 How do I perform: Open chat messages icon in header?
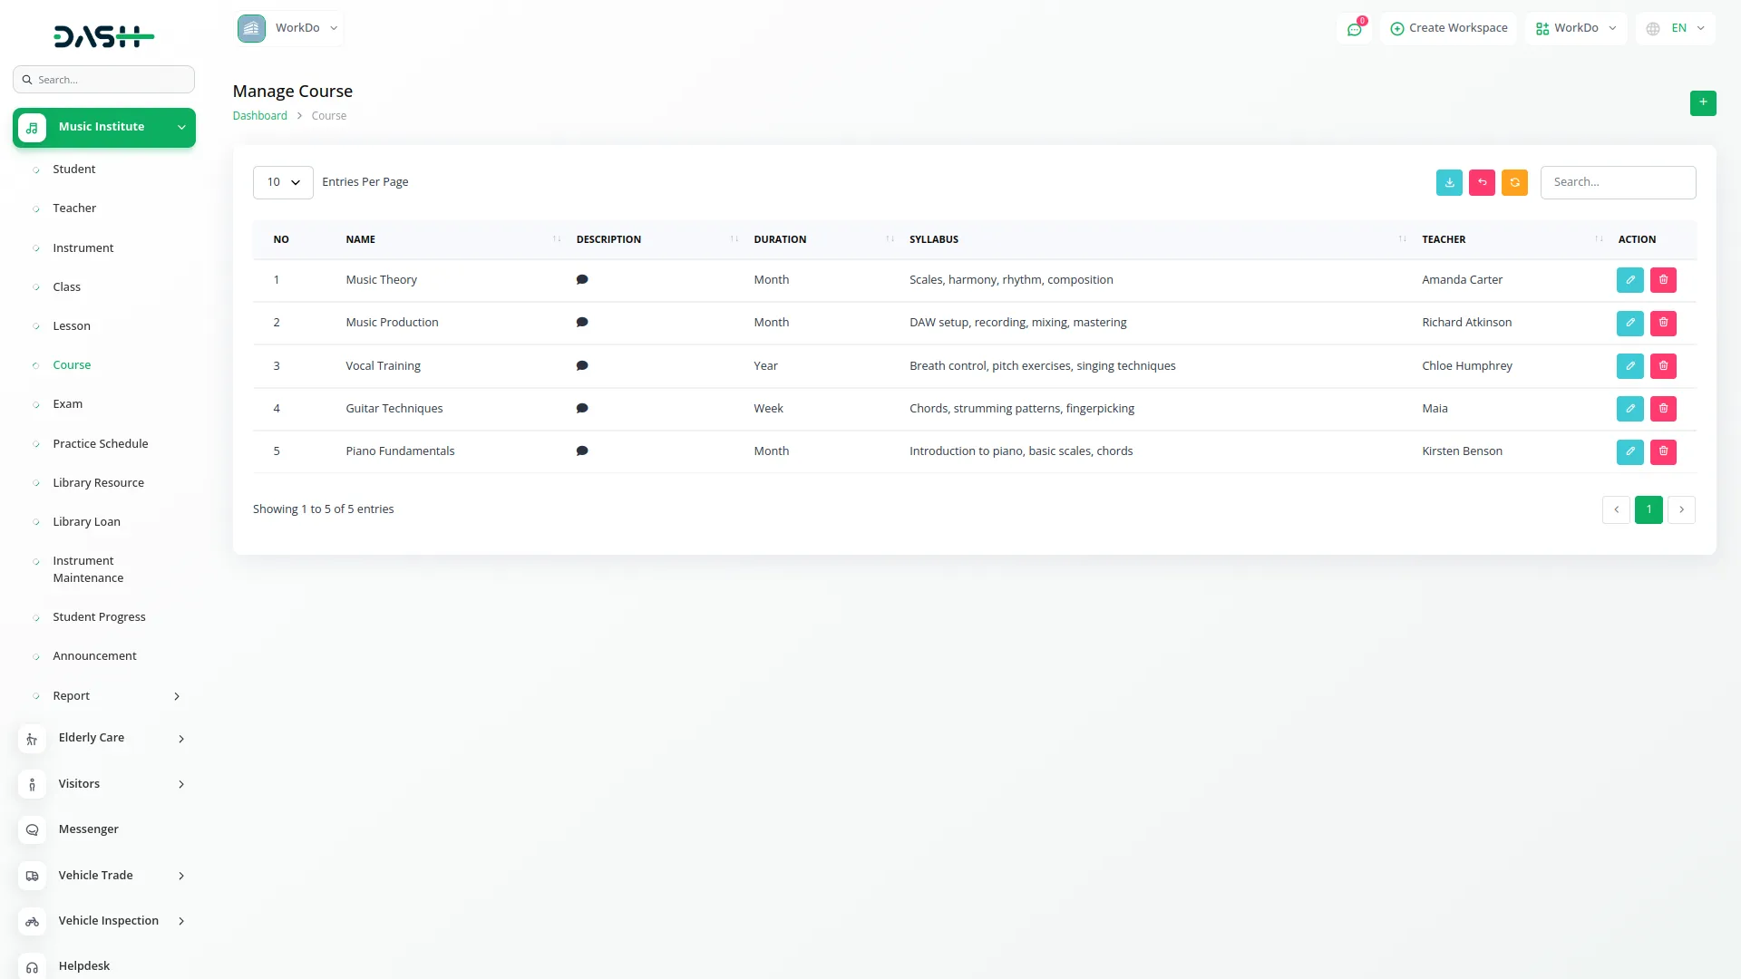[x=1354, y=29]
